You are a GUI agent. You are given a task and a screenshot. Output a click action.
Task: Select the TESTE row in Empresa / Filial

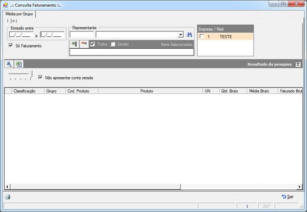tap(226, 37)
